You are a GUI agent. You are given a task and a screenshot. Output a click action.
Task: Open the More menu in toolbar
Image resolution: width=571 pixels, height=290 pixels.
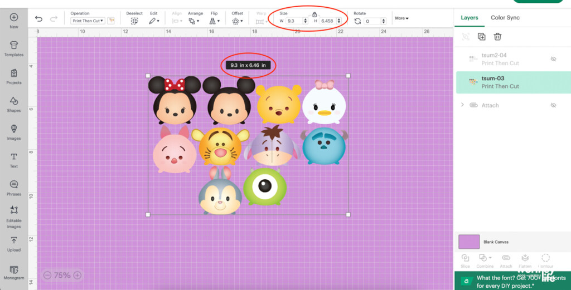tap(401, 18)
